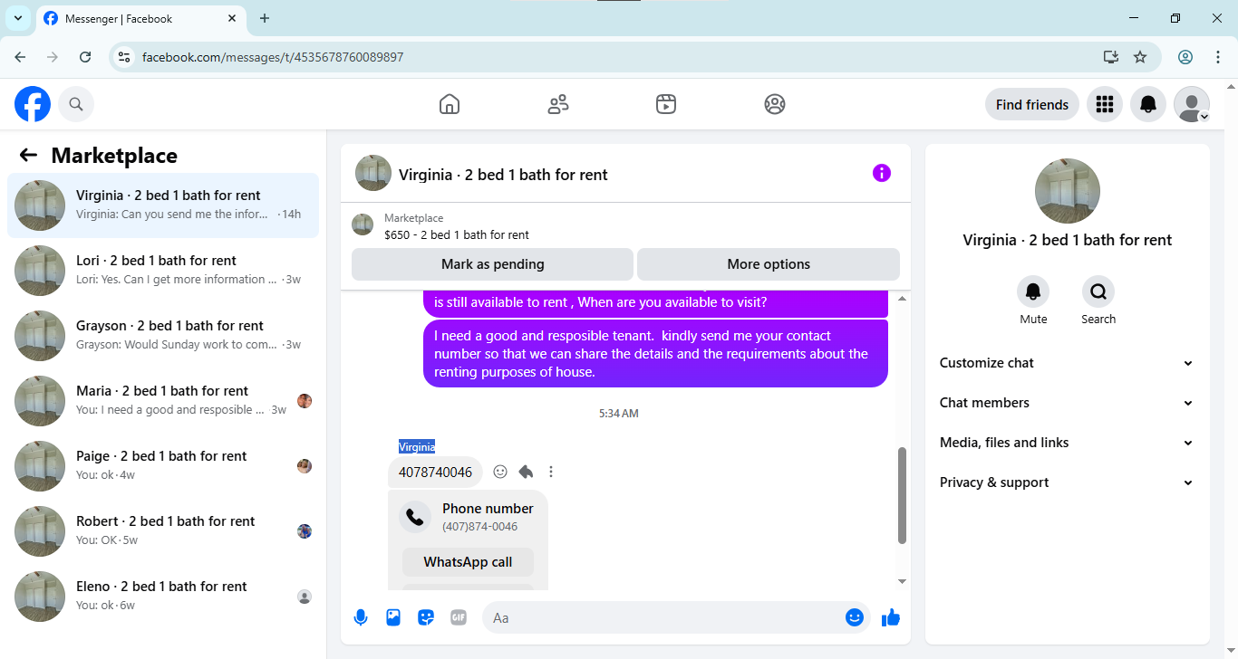Open Chrome tab search dropdown

click(x=17, y=18)
